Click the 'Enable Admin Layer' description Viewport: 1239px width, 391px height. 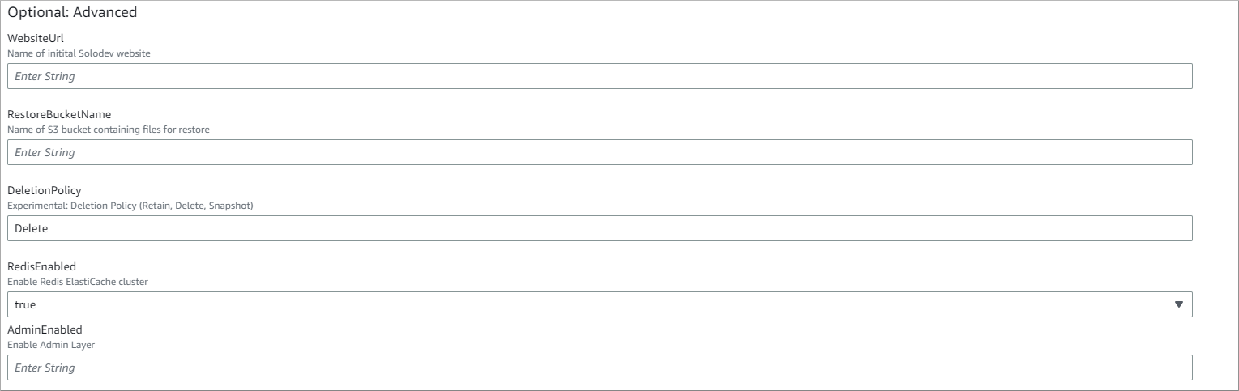click(51, 345)
